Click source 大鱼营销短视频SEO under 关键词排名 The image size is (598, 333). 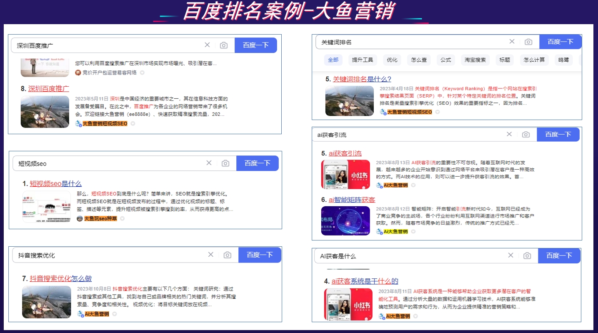410,112
